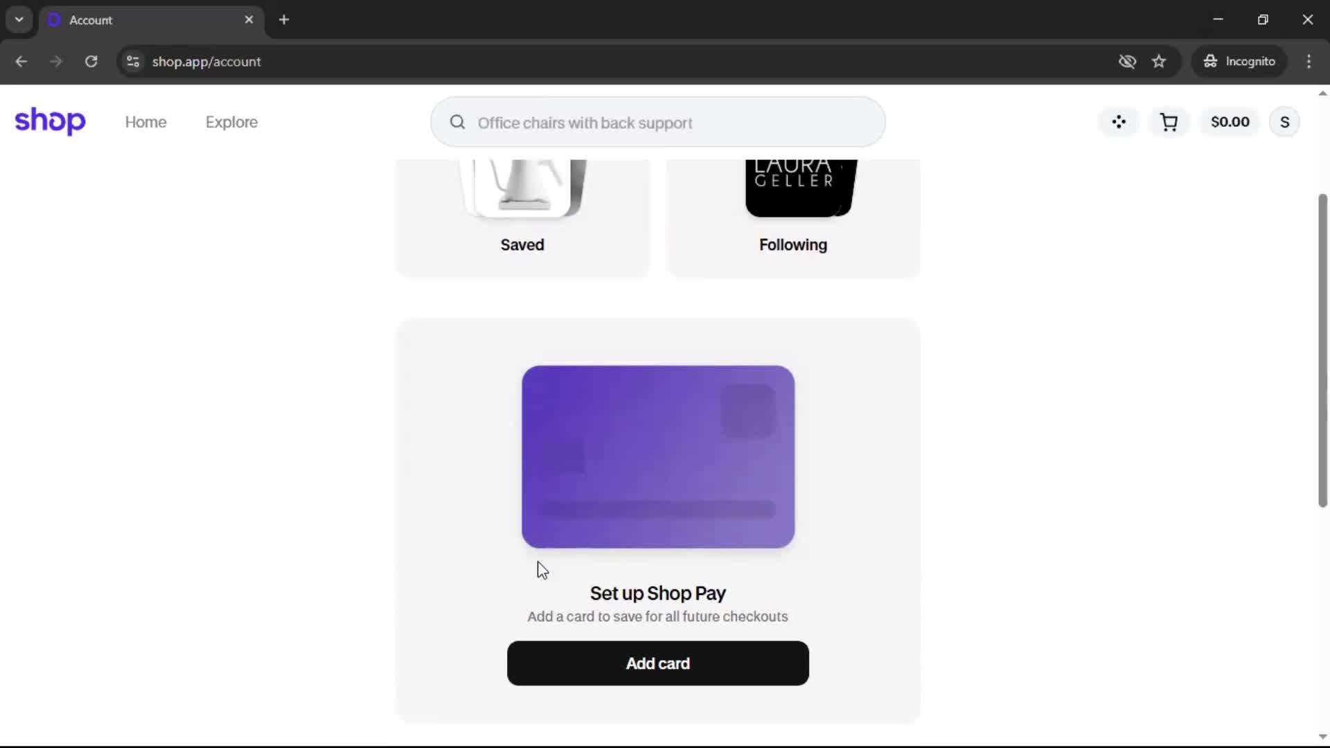The height and width of the screenshot is (748, 1330).
Task: Bookmark page with star icon
Action: tap(1159, 62)
